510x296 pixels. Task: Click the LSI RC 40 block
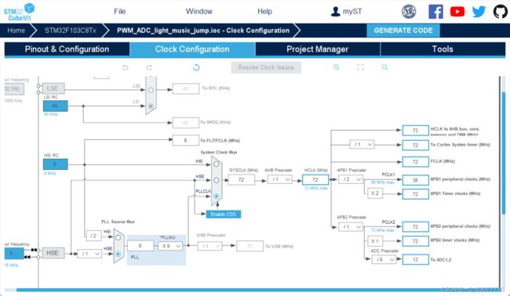[x=55, y=106]
